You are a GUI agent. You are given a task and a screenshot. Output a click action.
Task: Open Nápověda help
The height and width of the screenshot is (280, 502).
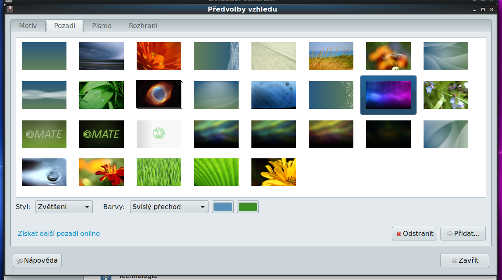click(37, 260)
